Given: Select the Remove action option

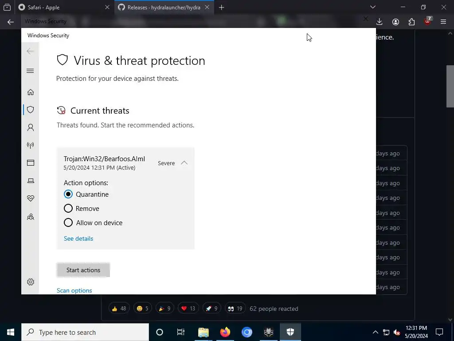Looking at the screenshot, I should (82, 209).
